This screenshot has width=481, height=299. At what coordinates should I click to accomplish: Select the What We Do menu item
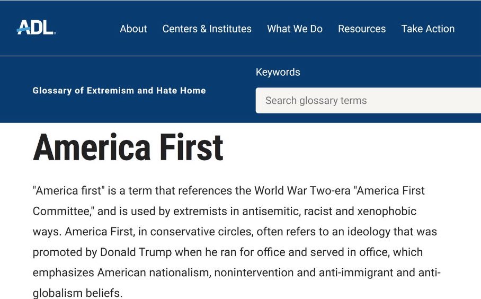[295, 29]
